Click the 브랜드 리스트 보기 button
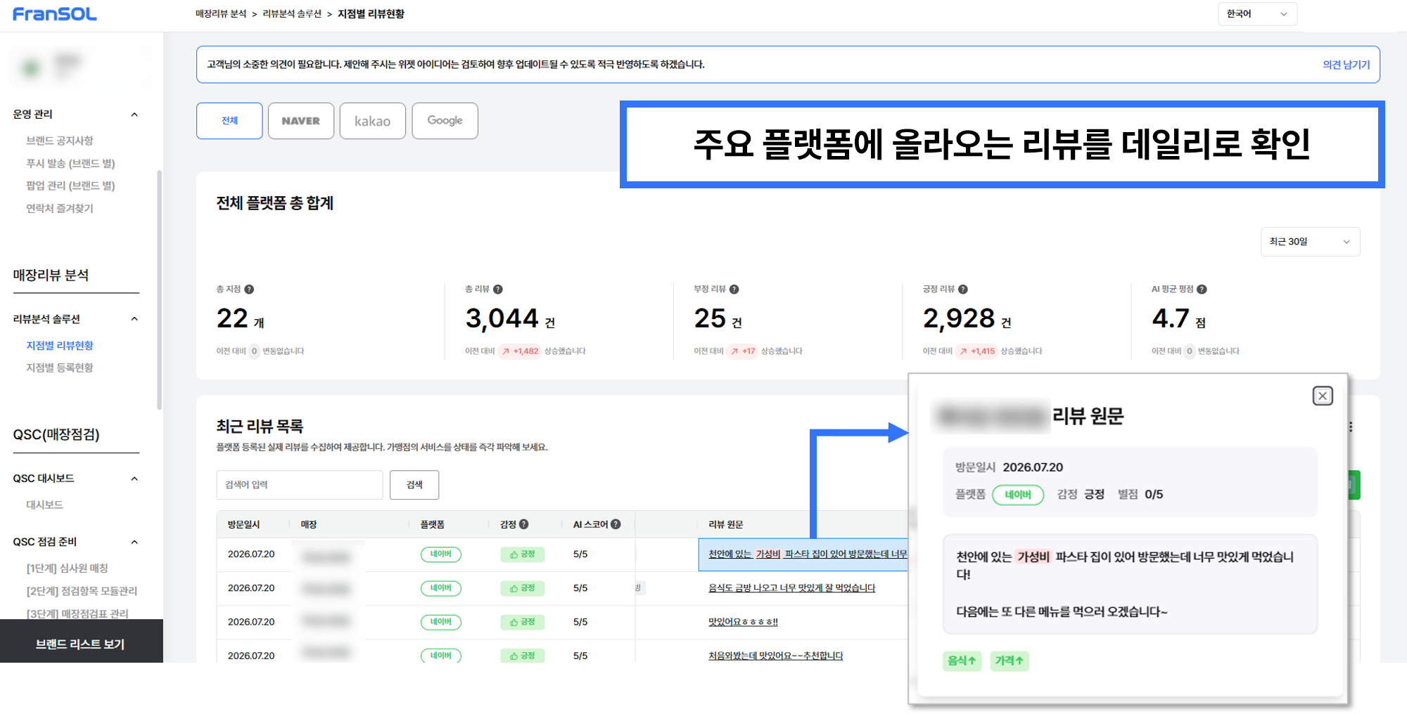This screenshot has width=1407, height=714. (x=80, y=644)
